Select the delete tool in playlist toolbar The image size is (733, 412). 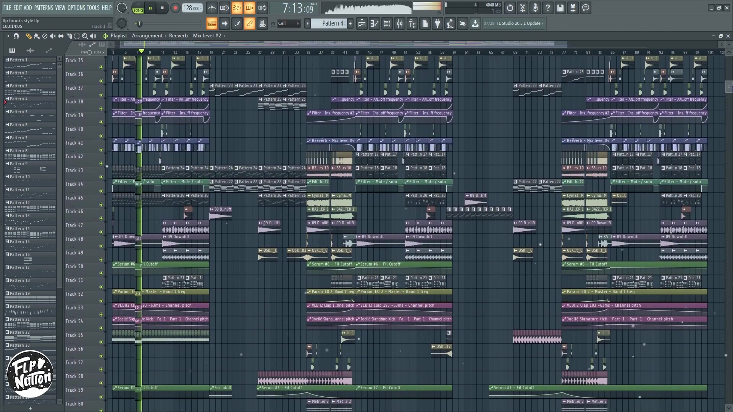tap(45, 36)
